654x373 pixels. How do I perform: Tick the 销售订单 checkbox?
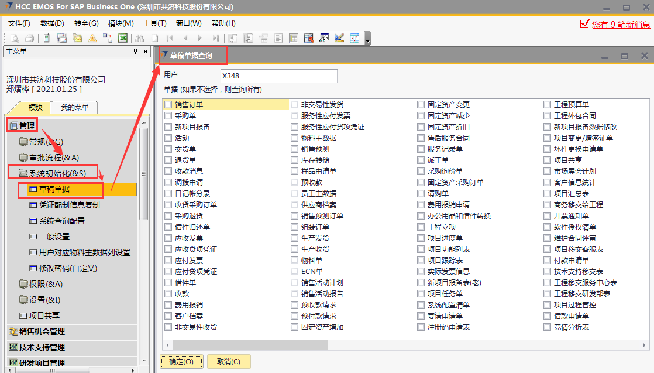pos(168,105)
